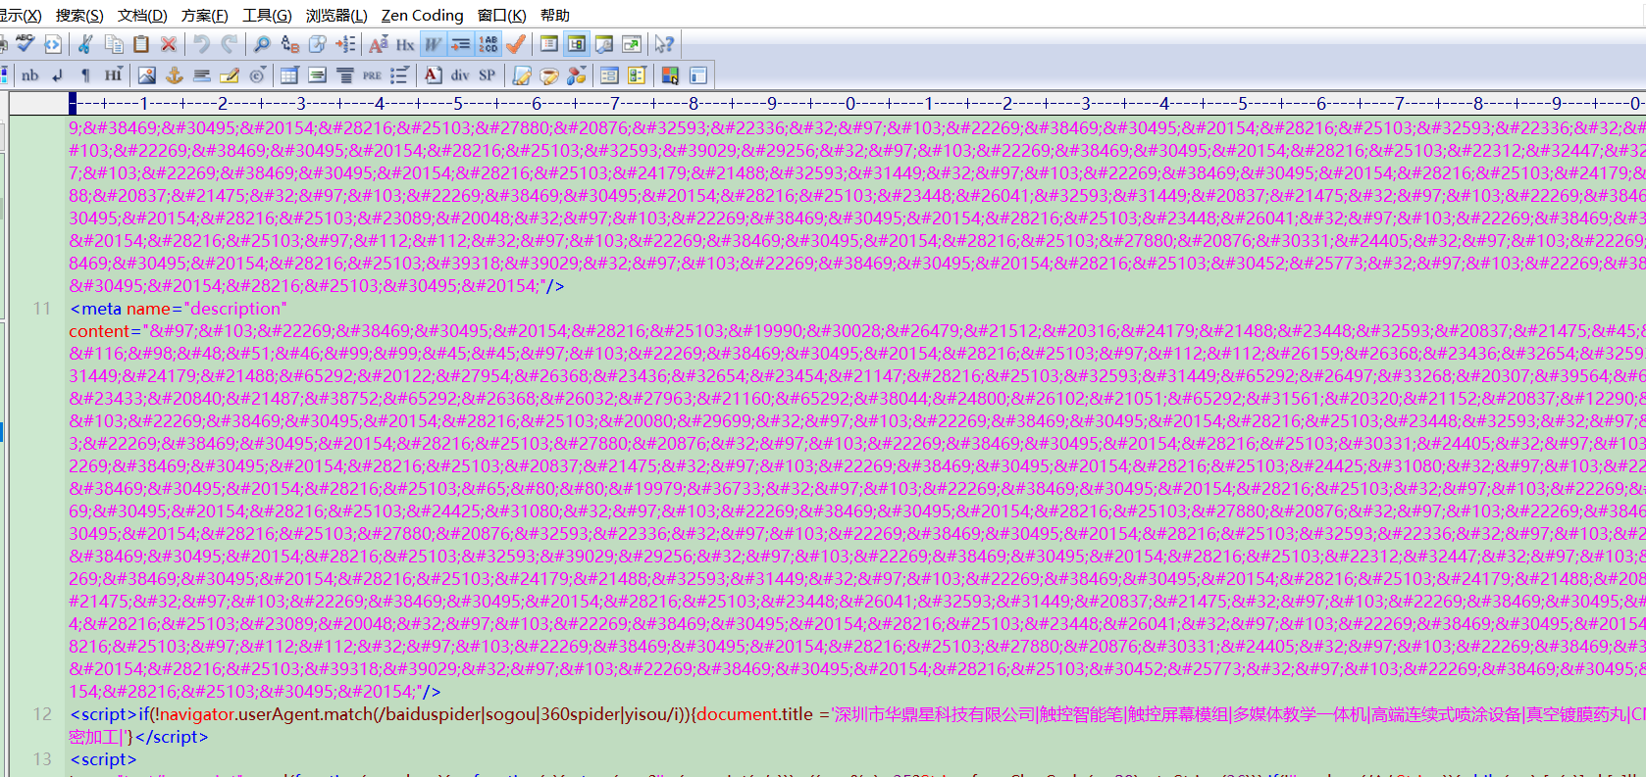This screenshot has width=1646, height=777.
Task: Insert an image with the picture icon
Action: click(x=146, y=75)
